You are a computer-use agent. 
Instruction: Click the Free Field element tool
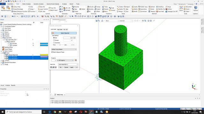(160, 11)
